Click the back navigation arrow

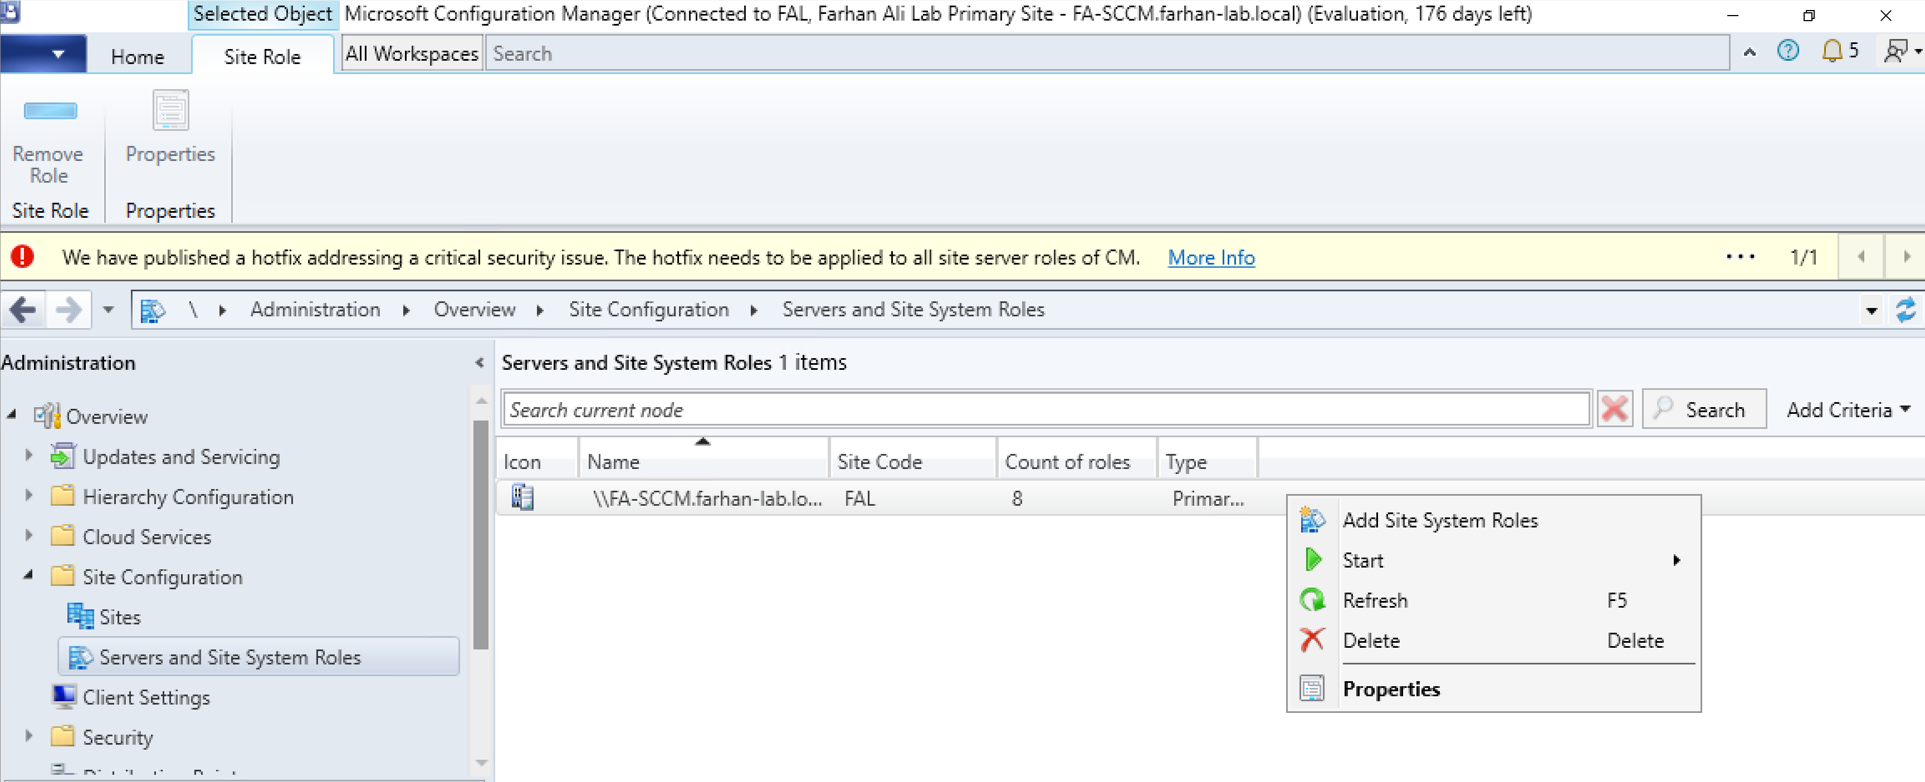click(23, 310)
